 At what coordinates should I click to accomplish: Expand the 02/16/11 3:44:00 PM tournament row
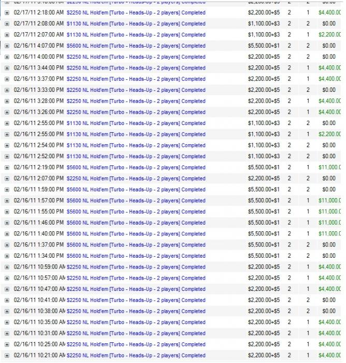[x=7, y=68]
